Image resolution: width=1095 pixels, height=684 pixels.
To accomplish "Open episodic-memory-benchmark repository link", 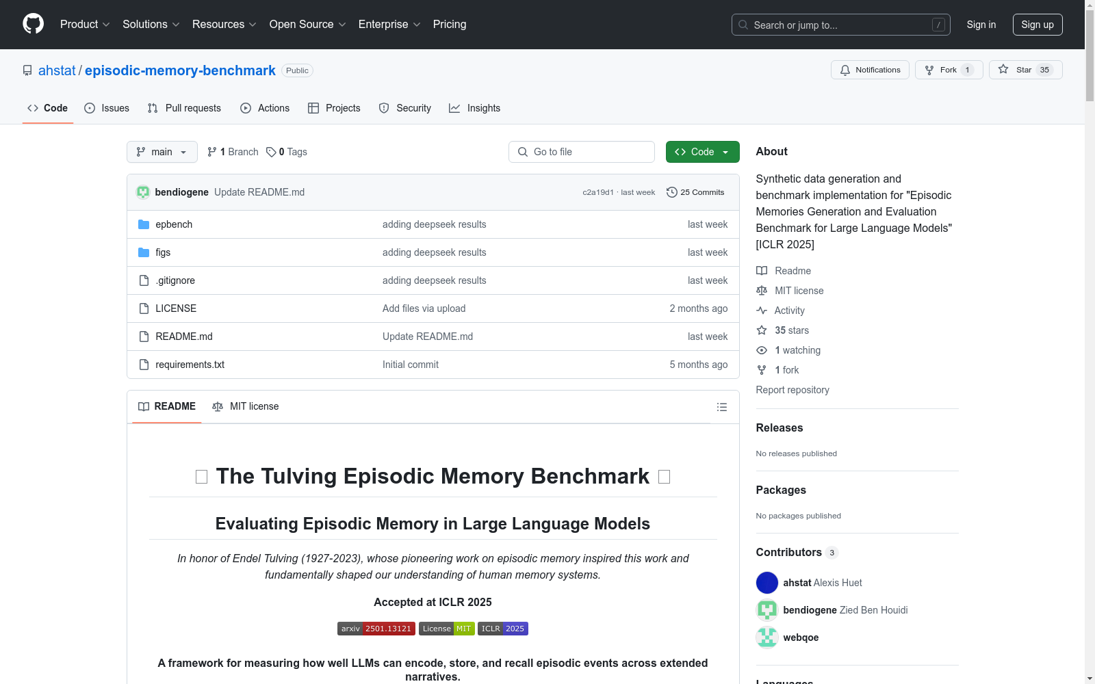I will (x=180, y=70).
